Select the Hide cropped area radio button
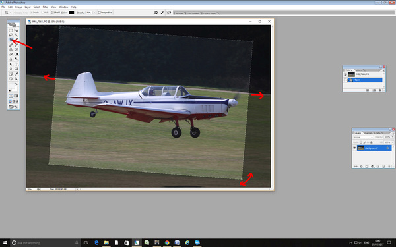Screen dimensions: 396x247 point(42,13)
